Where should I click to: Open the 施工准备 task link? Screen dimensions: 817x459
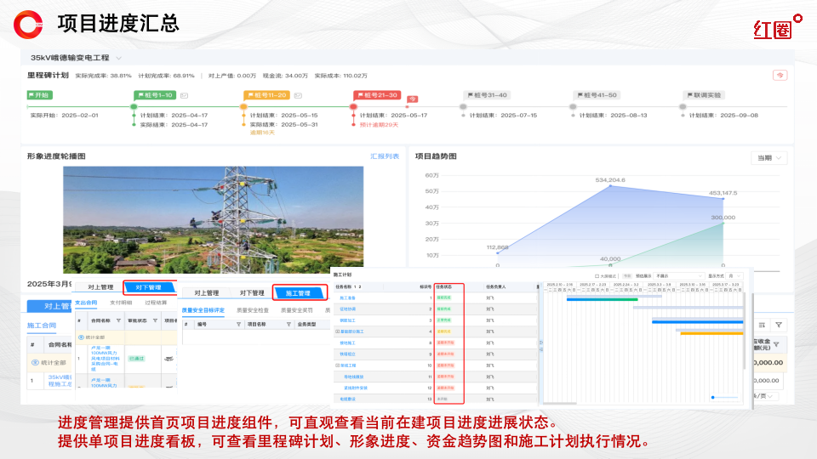(x=349, y=298)
